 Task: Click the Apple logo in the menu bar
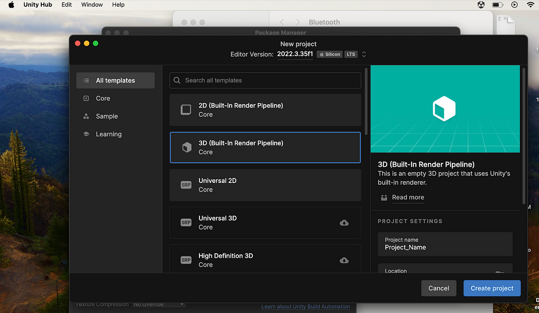point(11,4)
